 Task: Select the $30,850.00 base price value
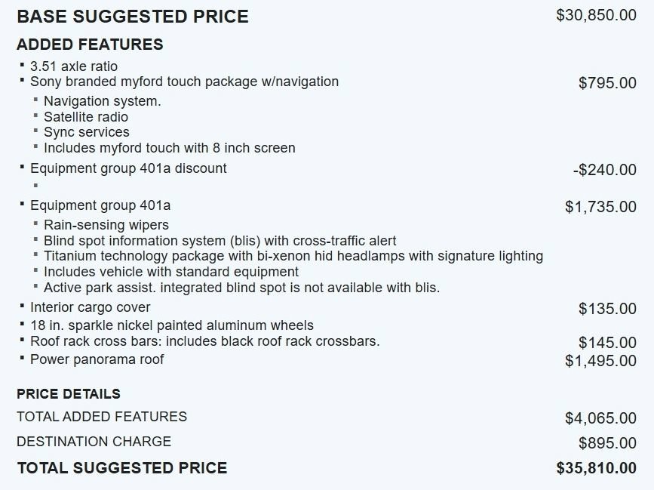pyautogui.click(x=596, y=15)
